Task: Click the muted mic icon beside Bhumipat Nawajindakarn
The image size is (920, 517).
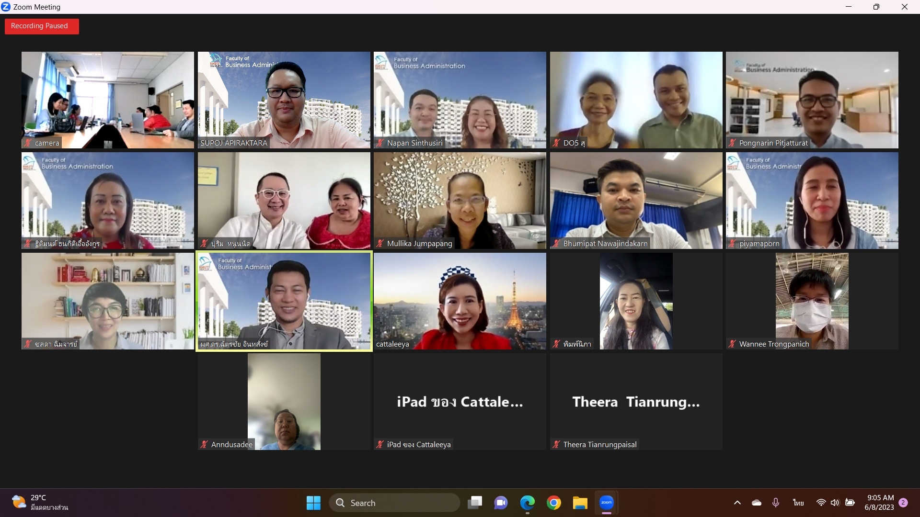Action: pyautogui.click(x=556, y=243)
